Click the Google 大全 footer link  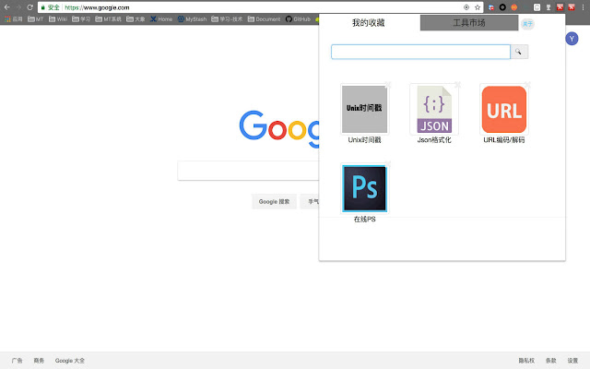click(70, 361)
